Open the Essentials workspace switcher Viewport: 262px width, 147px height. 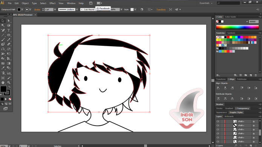click(206, 3)
